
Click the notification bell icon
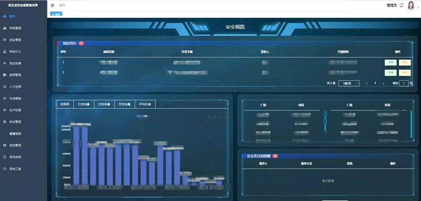pos(401,5)
